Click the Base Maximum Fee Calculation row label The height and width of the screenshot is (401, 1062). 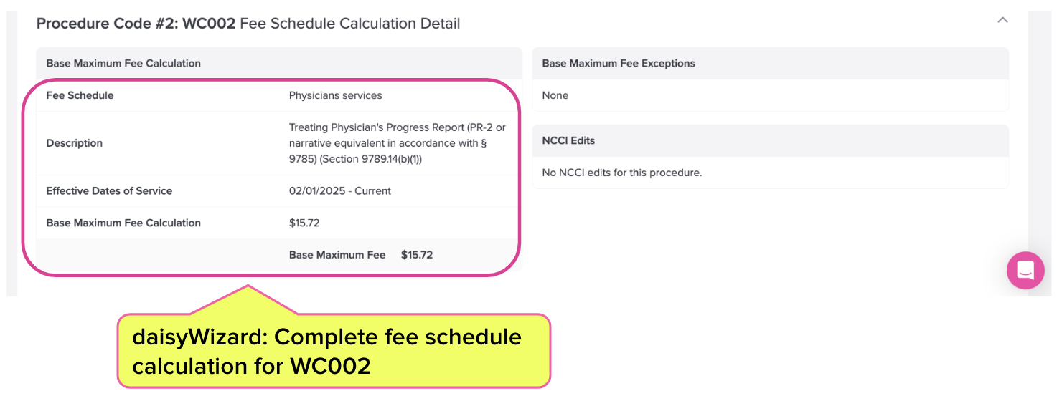pos(123,223)
